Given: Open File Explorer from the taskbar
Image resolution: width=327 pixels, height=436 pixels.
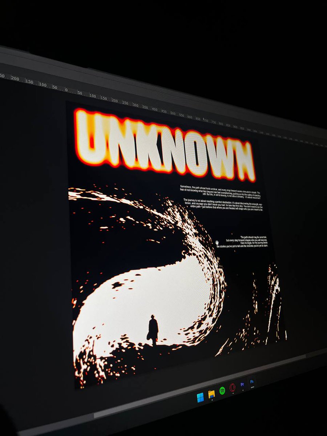Looking at the screenshot, I should 211,394.
